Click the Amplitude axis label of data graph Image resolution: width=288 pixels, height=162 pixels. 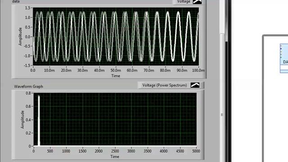point(20,36)
